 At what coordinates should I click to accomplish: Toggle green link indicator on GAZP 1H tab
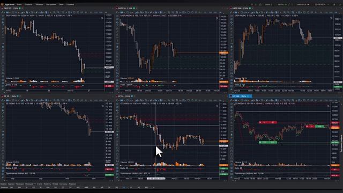click(x=134, y=9)
